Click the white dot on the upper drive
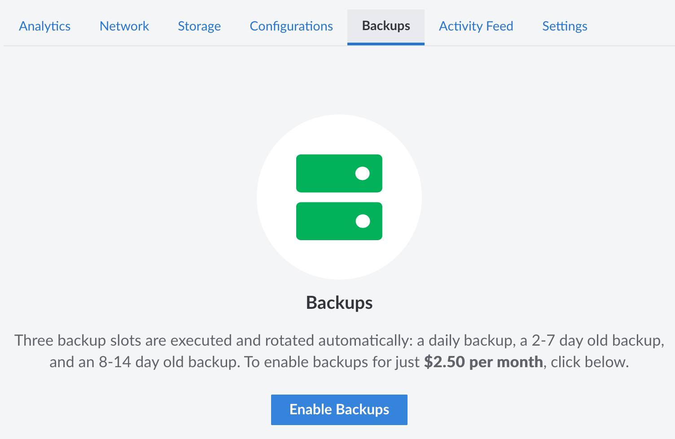 (363, 173)
